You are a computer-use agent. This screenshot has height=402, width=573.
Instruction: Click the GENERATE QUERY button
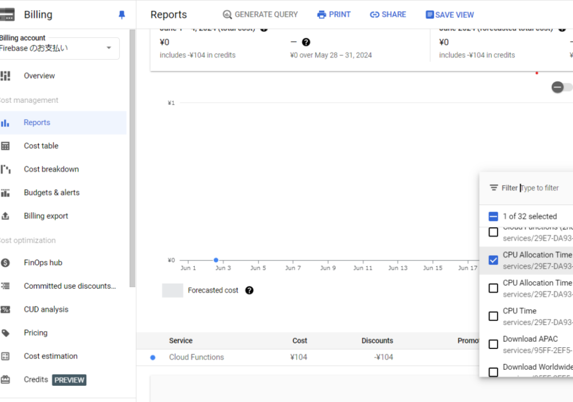coord(260,15)
